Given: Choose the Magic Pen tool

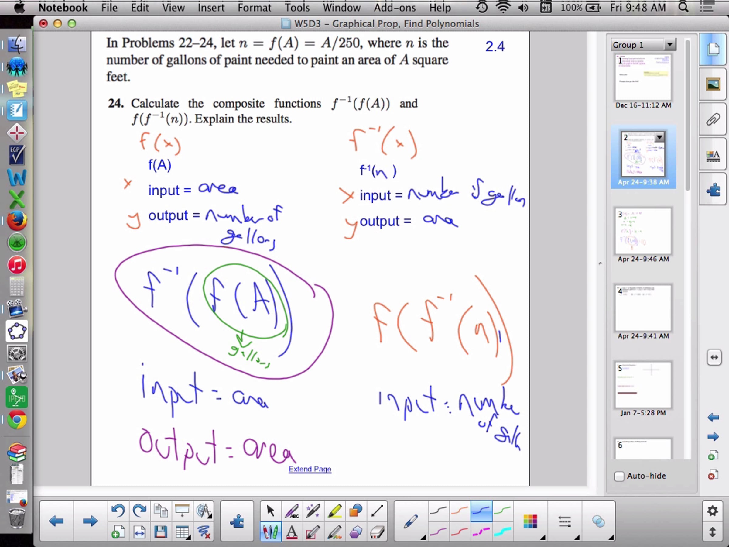Looking at the screenshot, I should click(x=313, y=511).
